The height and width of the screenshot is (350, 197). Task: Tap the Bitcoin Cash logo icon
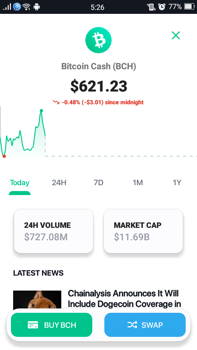[98, 40]
